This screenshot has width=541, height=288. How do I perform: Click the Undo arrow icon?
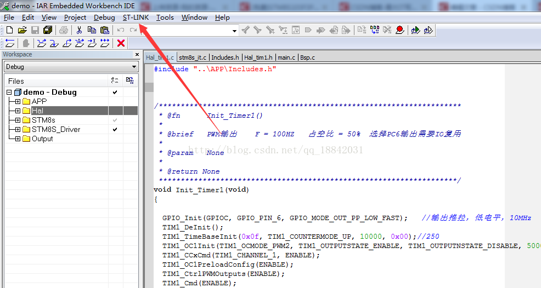pyautogui.click(x=120, y=30)
